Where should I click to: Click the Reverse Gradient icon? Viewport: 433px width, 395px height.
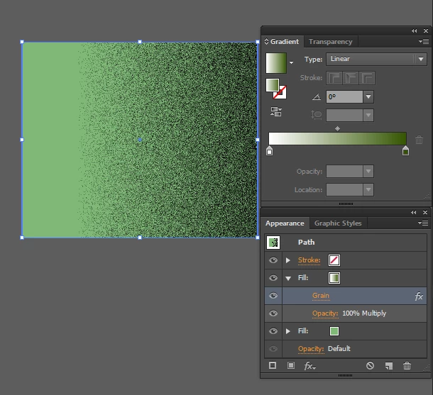pos(276,112)
